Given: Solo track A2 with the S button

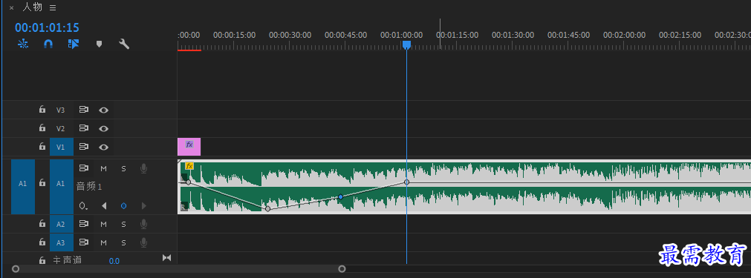Looking at the screenshot, I should point(123,224).
